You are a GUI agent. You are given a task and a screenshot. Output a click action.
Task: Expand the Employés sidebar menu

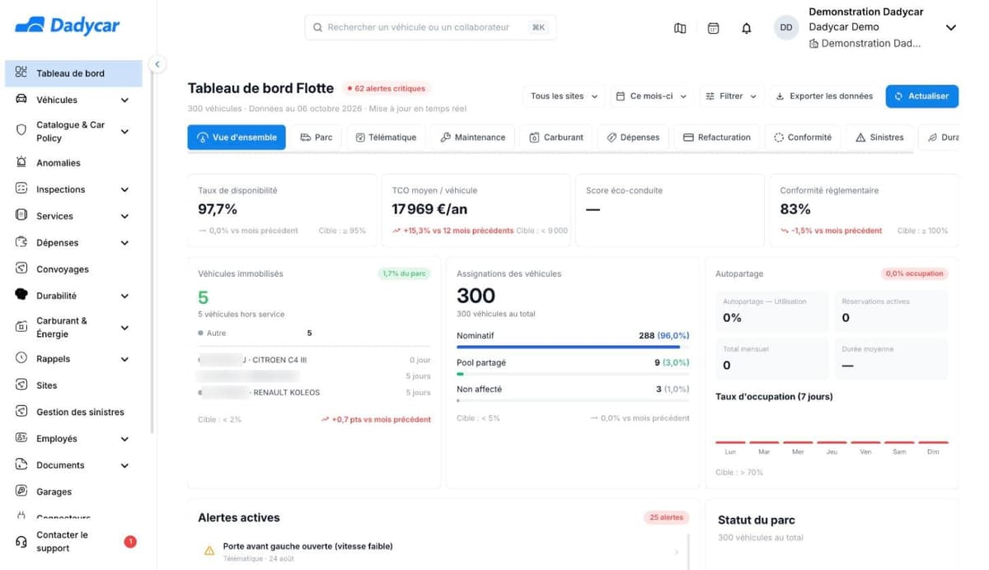tap(124, 439)
